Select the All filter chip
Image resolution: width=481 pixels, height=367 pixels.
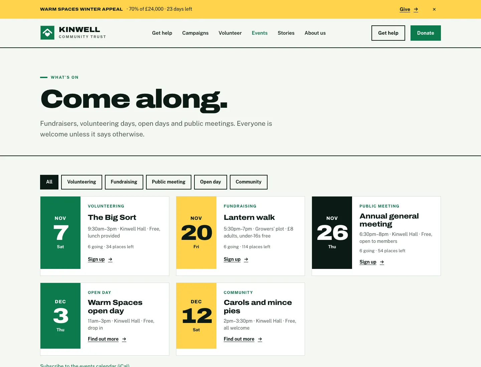(49, 182)
